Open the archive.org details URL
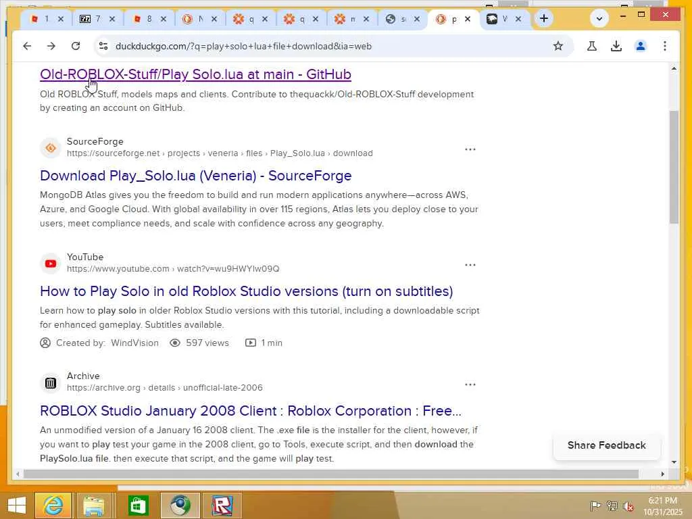The height and width of the screenshot is (519, 692). click(165, 387)
